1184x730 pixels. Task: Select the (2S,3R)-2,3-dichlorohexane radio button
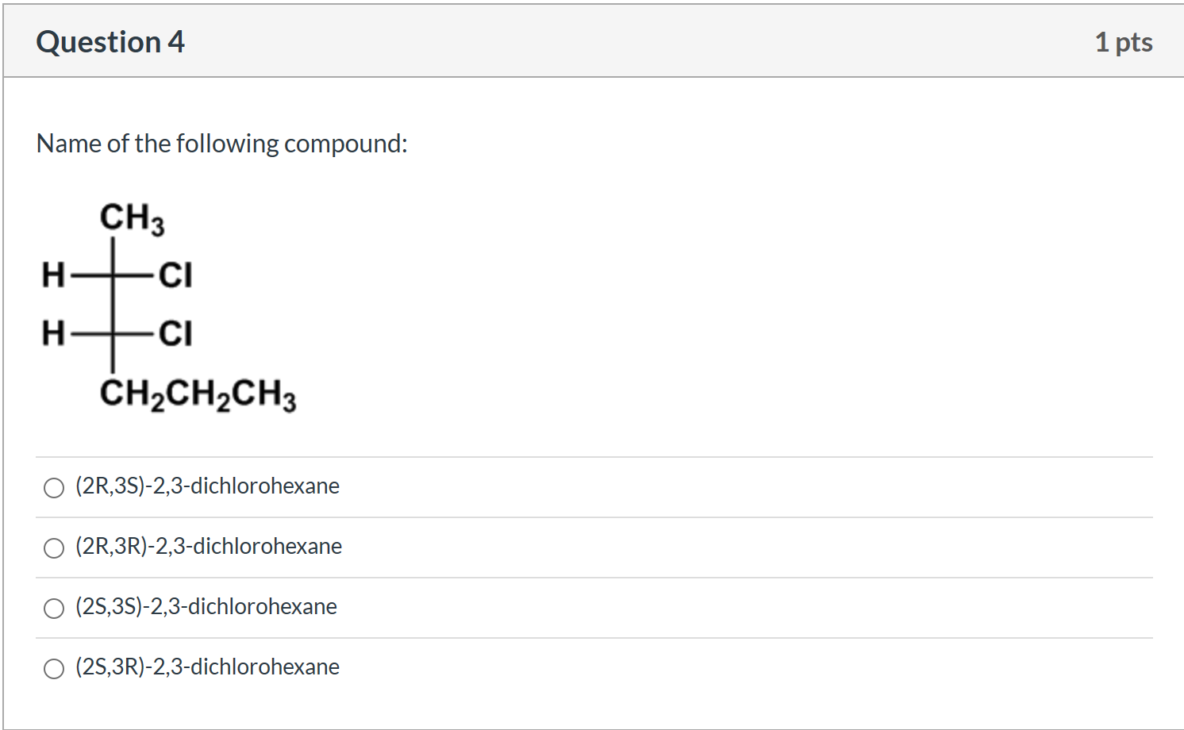point(53,668)
